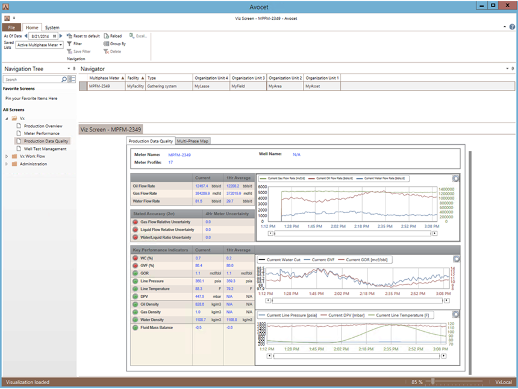Screen dimensions: 518x389
Task: Select Well Test Management in tree
Action: point(45,148)
